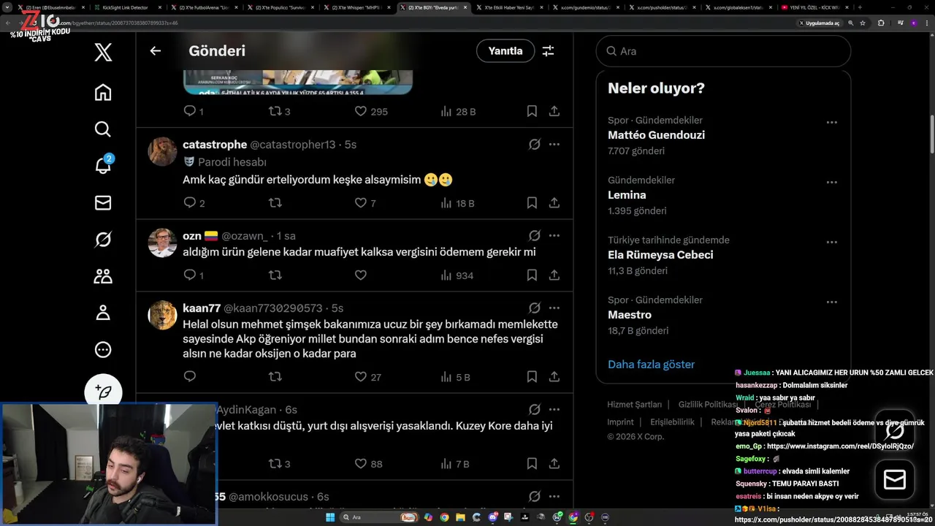
Task: Open options for Mattéo Guendouzi trend
Action: (x=831, y=122)
